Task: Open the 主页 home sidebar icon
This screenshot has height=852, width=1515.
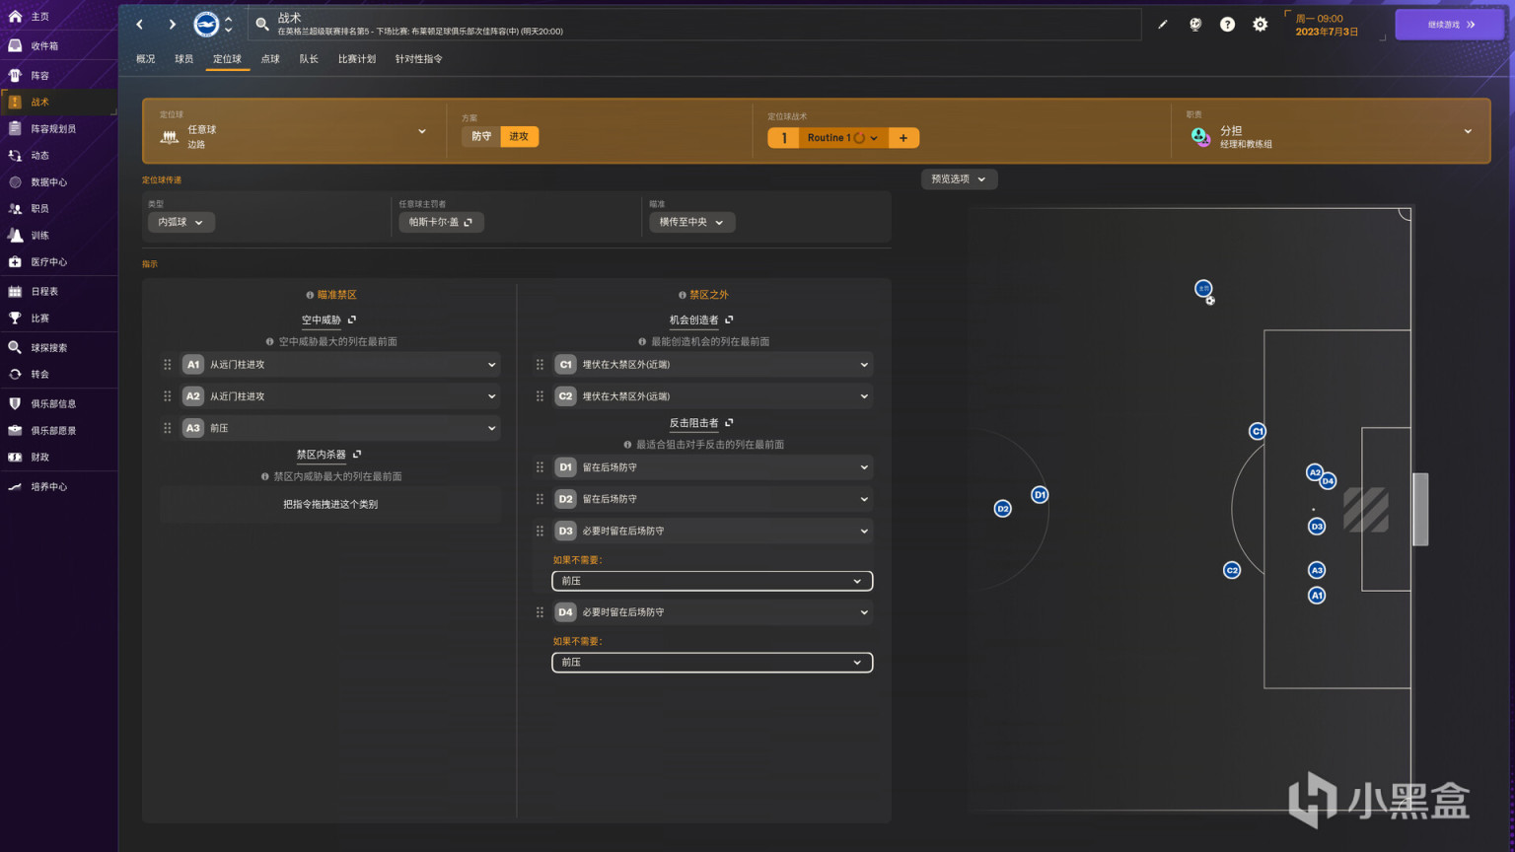Action: [15, 17]
